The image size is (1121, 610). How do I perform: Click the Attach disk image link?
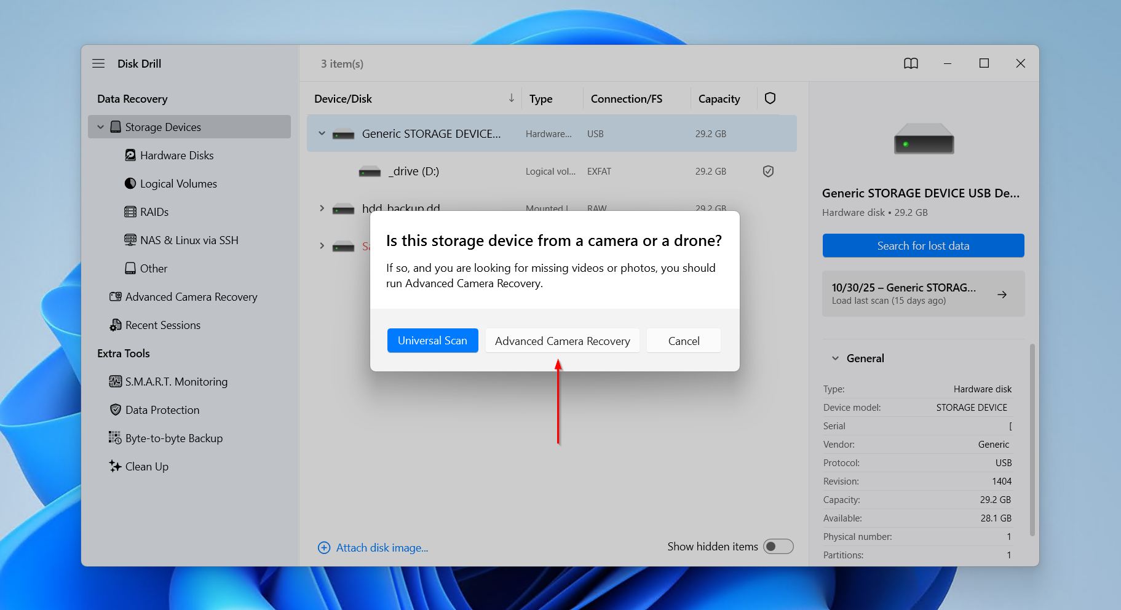click(x=381, y=547)
